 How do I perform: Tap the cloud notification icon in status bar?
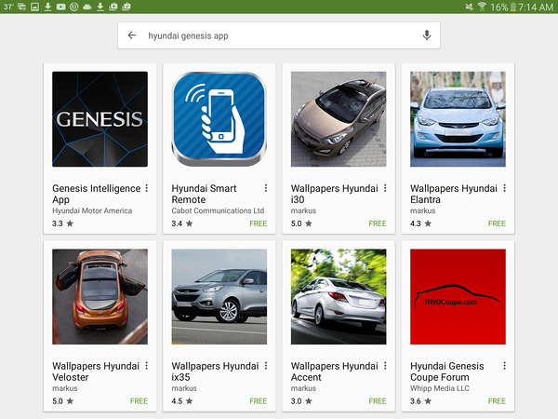87,7
